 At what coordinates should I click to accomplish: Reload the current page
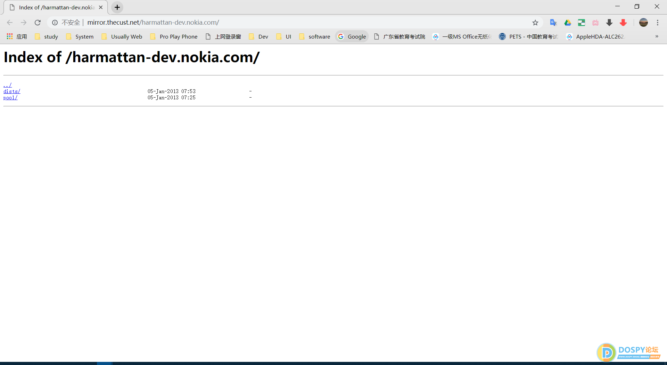point(38,23)
